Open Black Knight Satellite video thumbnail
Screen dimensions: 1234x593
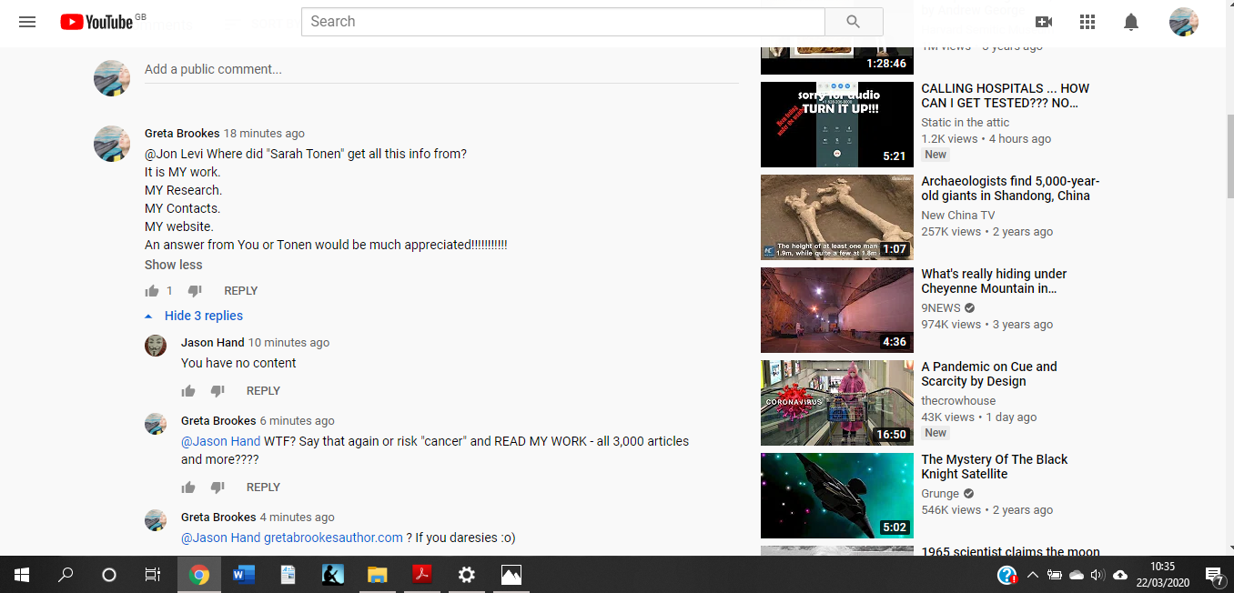point(836,496)
